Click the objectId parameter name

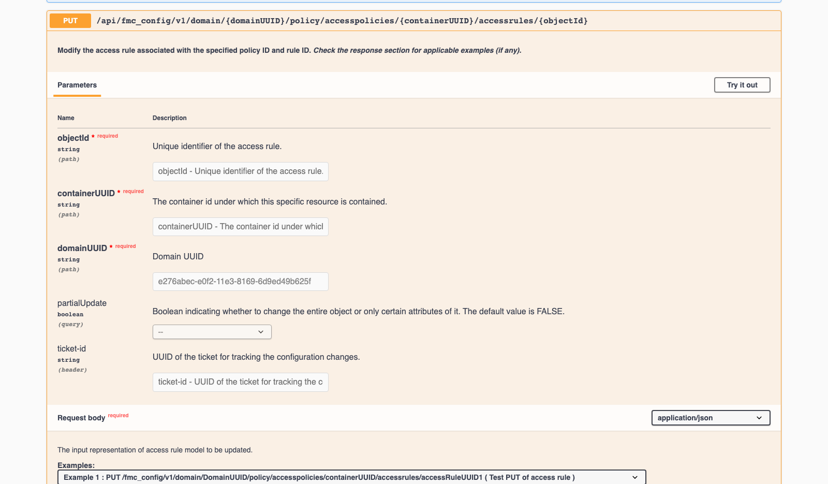(x=73, y=138)
